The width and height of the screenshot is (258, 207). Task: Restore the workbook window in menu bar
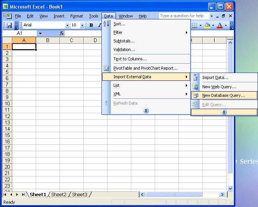coord(223,16)
